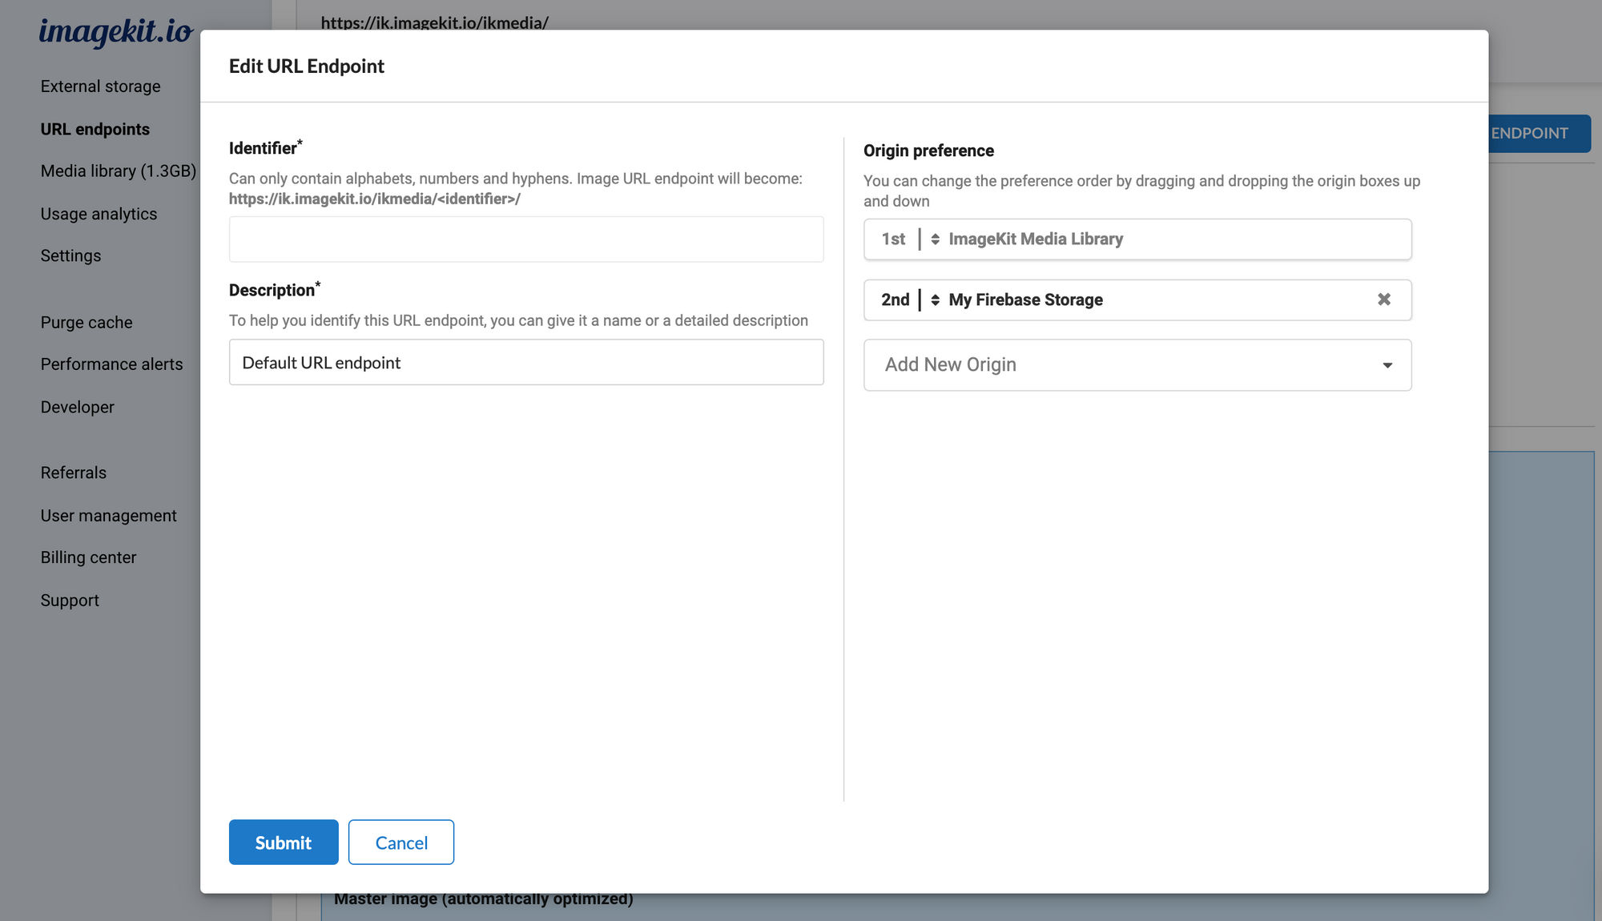Go to URL endpoints sidebar item
1602x921 pixels.
pos(95,129)
